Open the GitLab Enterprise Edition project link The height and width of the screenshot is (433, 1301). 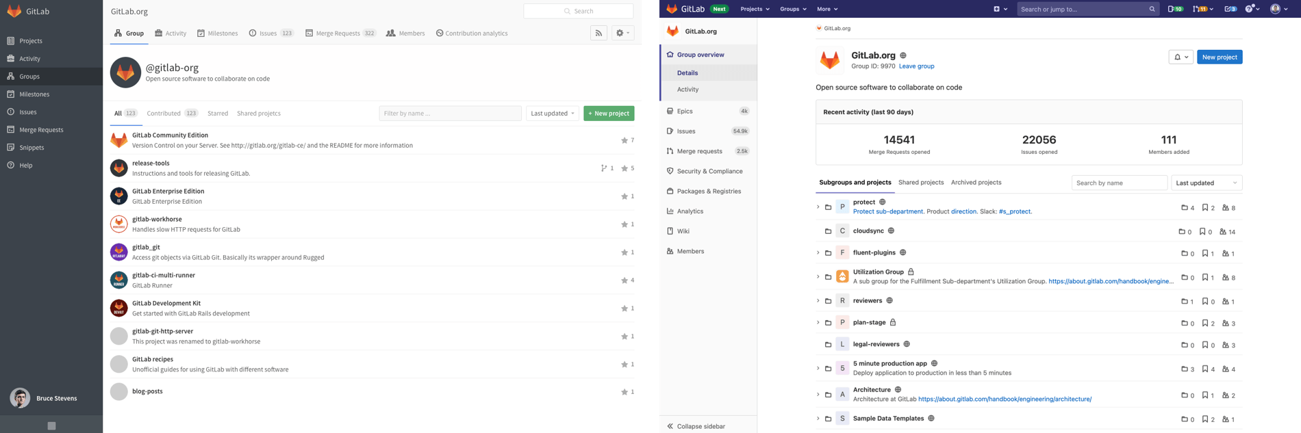click(168, 192)
